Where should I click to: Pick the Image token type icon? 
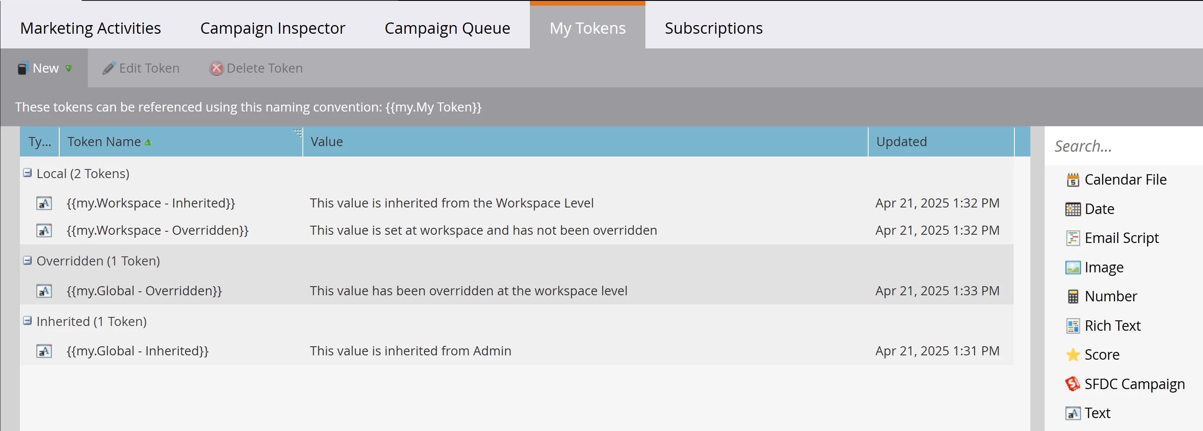tap(1073, 267)
